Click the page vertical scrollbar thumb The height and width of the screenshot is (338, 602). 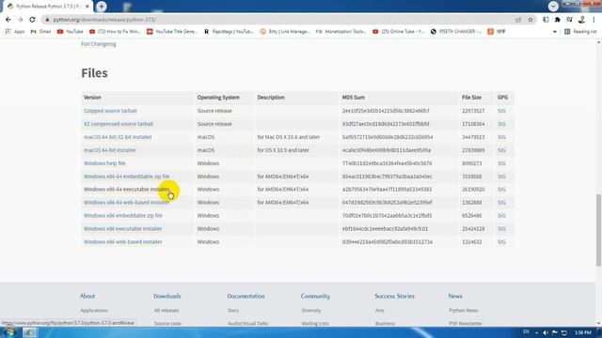pos(598,230)
